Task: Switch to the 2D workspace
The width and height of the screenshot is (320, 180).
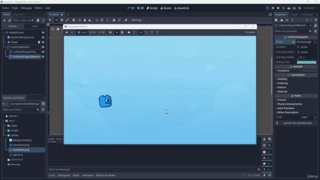Action: pos(131,8)
